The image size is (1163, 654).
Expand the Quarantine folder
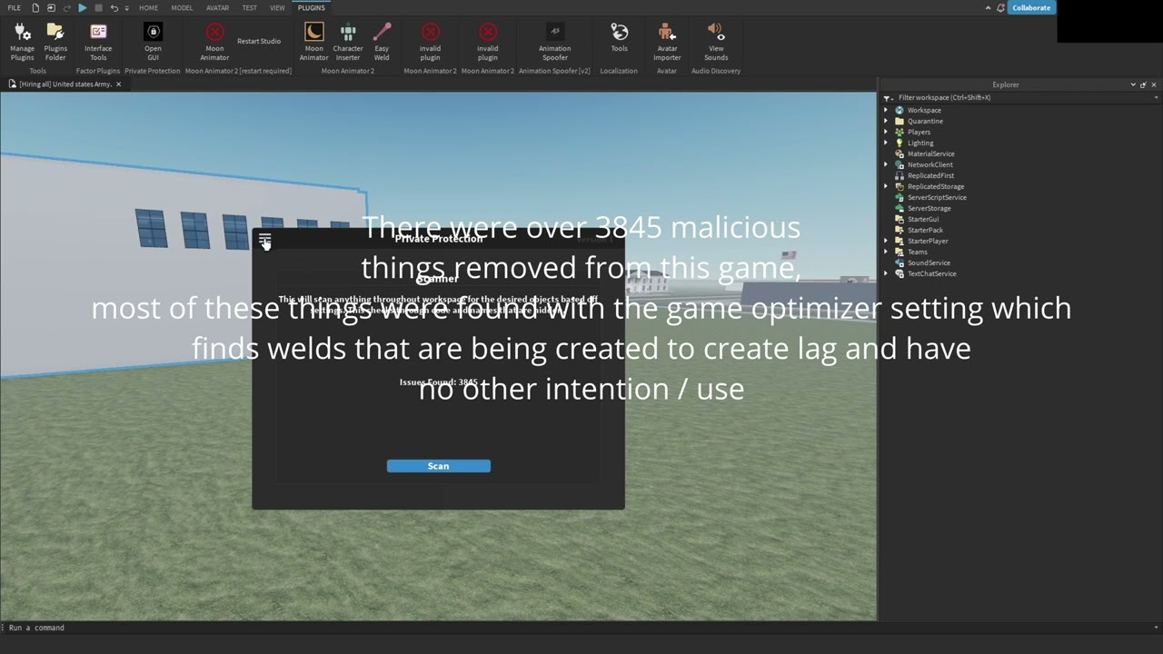pyautogui.click(x=886, y=121)
